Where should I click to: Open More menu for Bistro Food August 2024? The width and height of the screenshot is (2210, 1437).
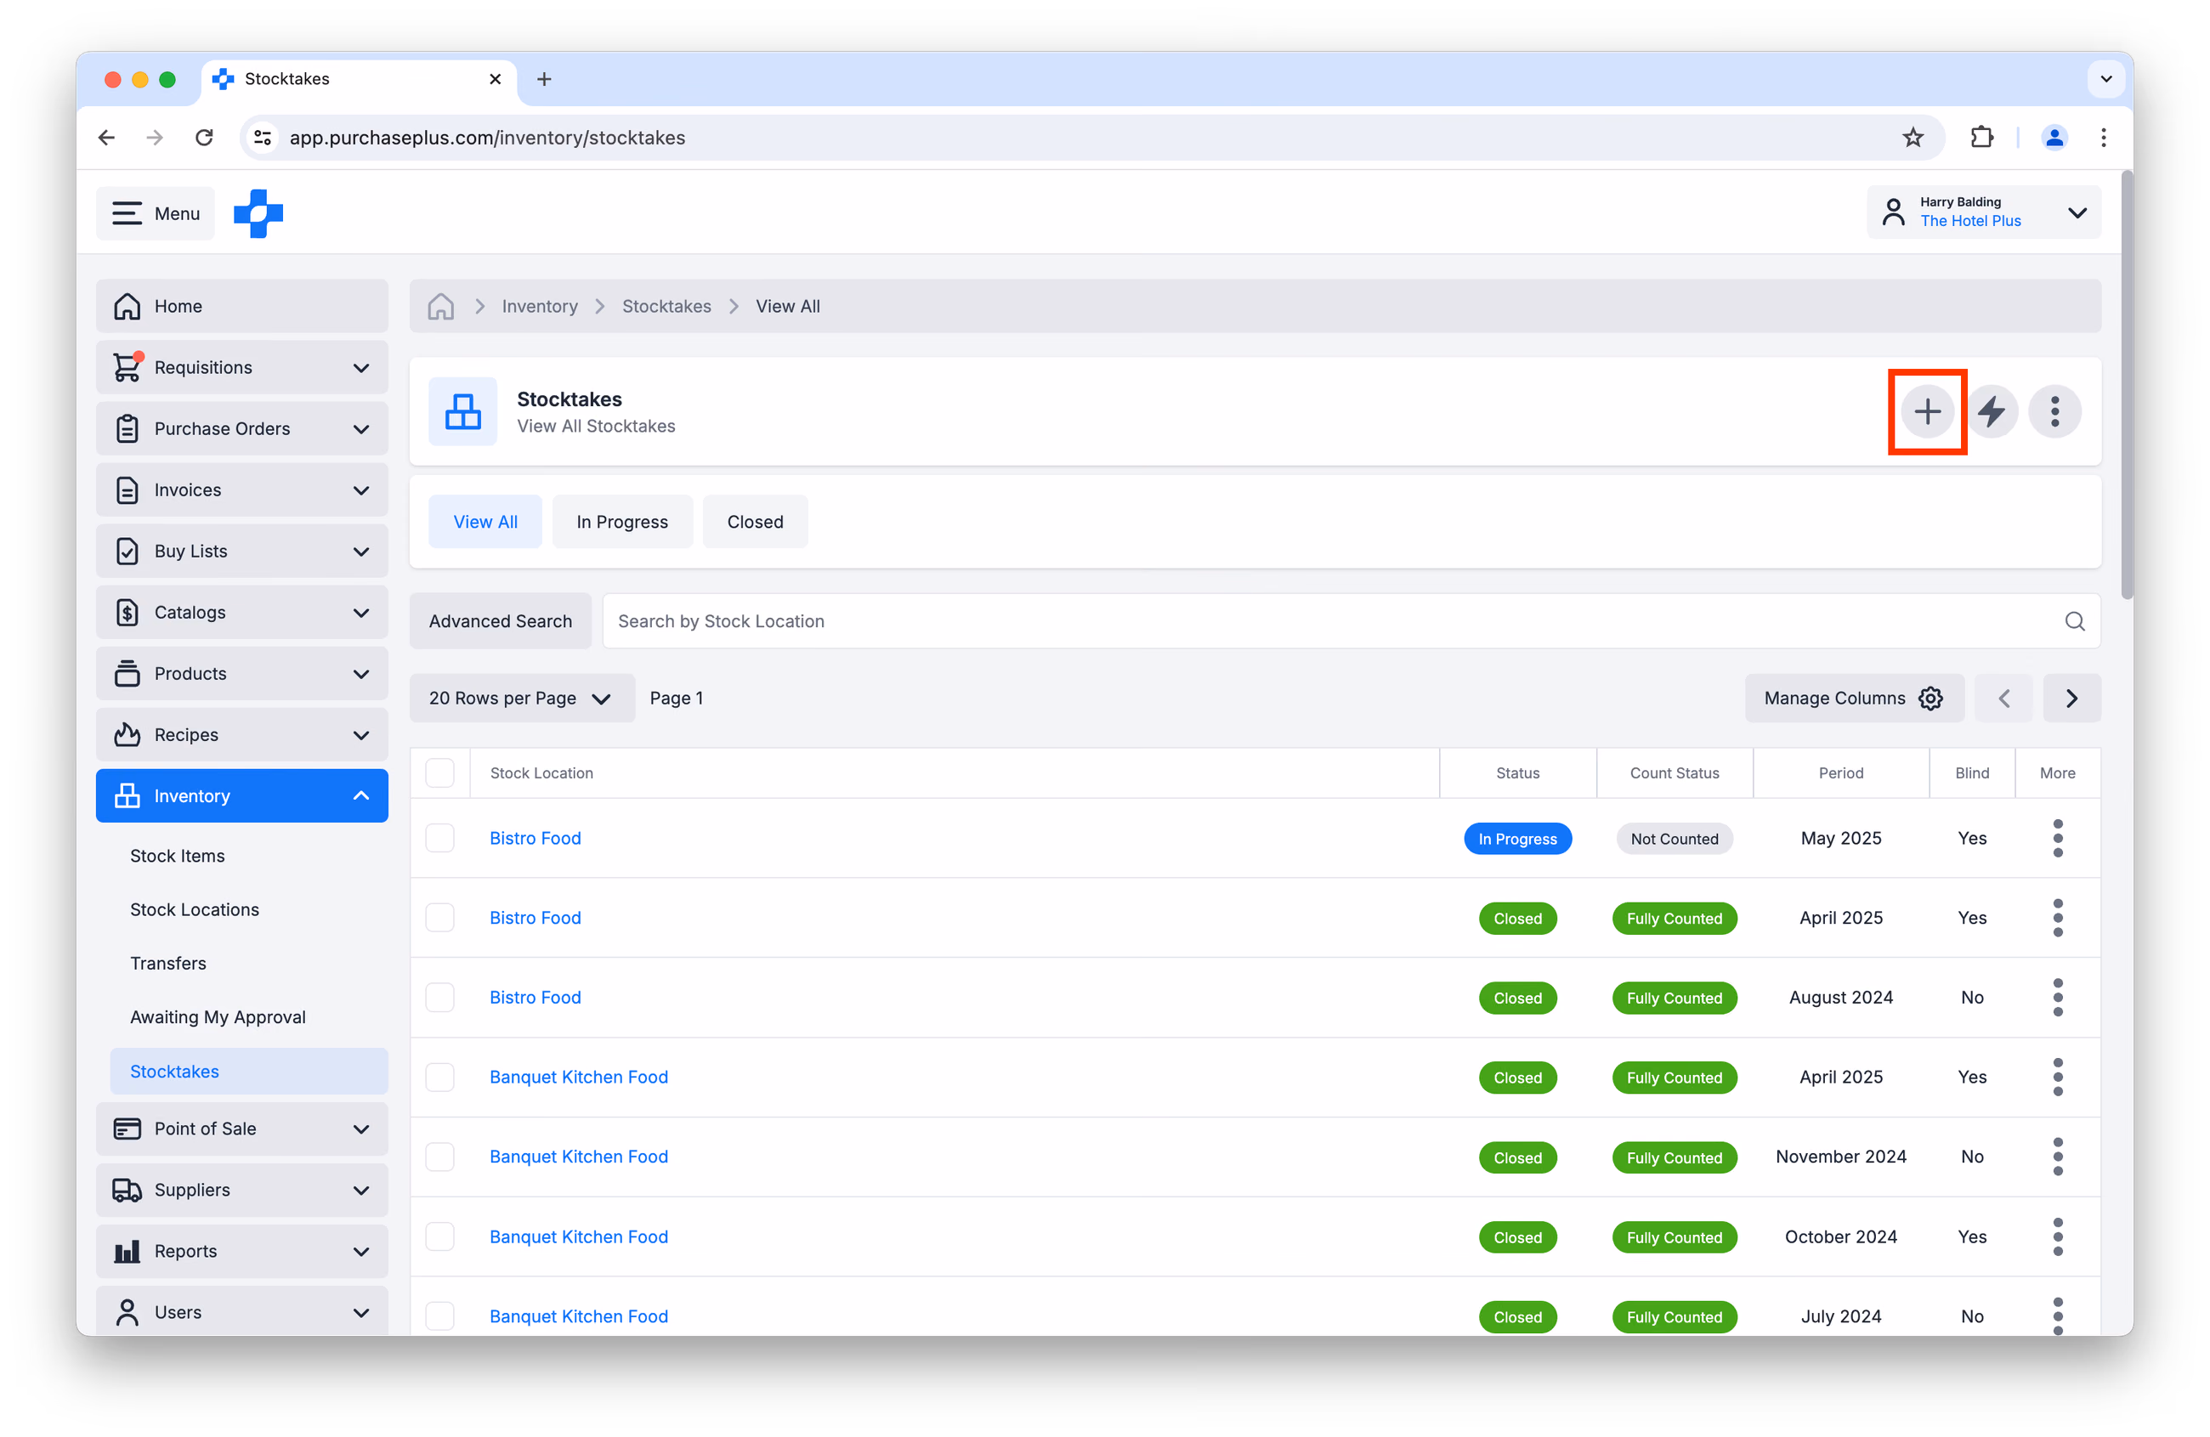pos(2058,998)
